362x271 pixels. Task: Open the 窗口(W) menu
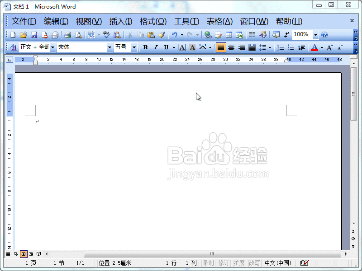(254, 21)
